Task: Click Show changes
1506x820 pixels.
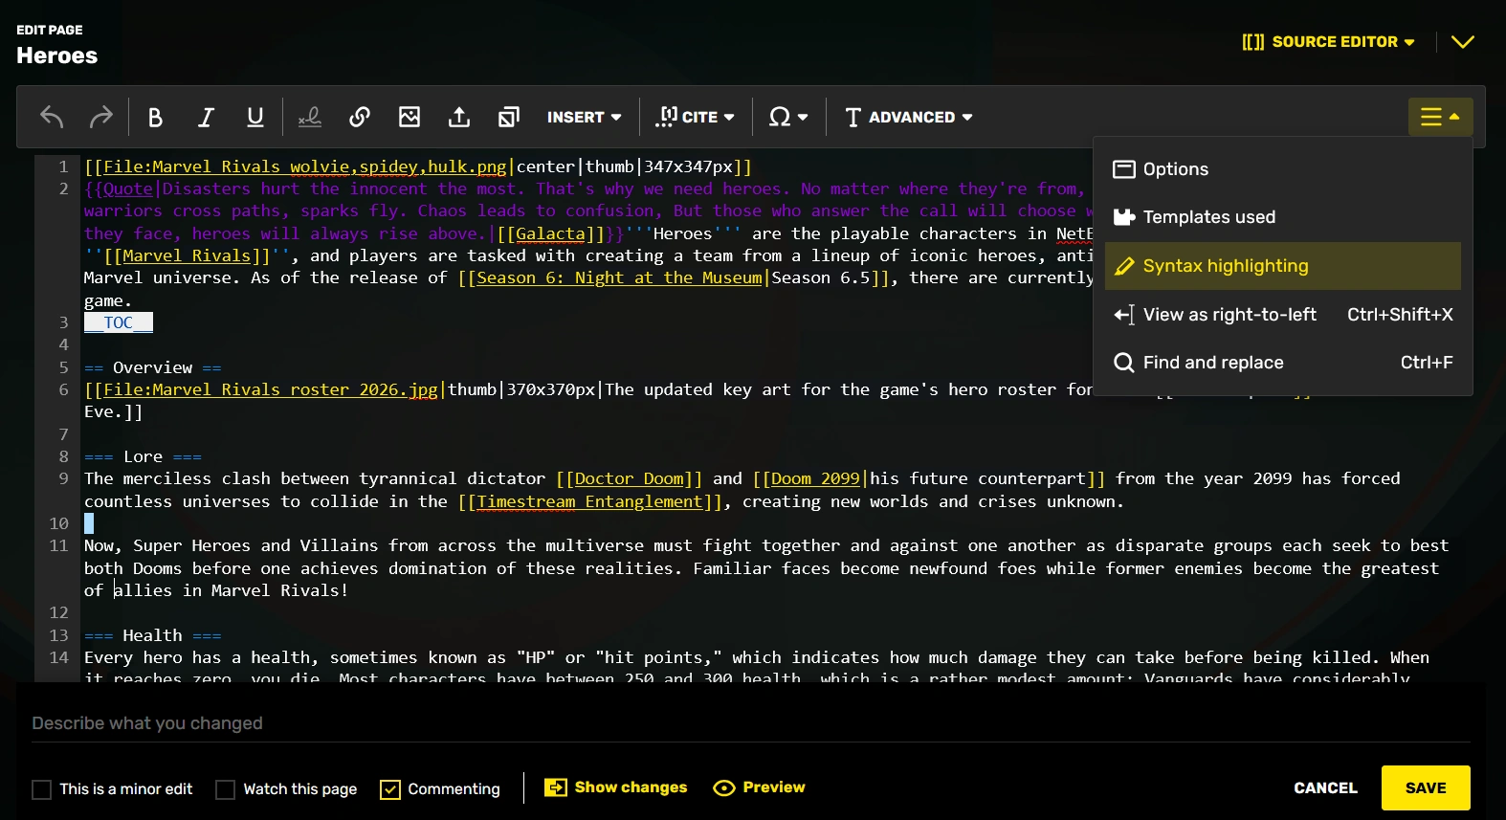Action: 616,787
